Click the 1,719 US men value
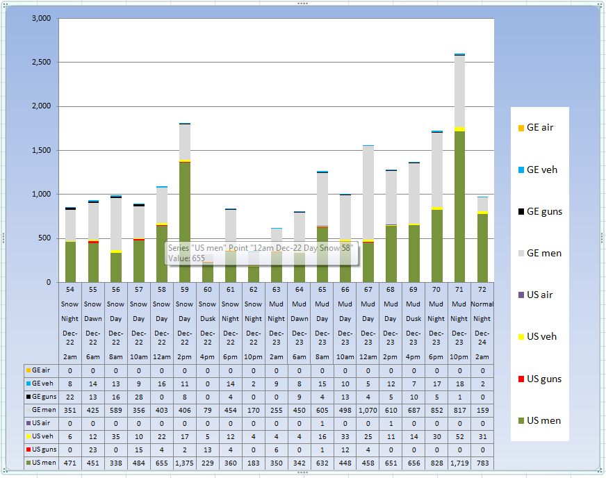This screenshot has width=606, height=478. point(459,463)
